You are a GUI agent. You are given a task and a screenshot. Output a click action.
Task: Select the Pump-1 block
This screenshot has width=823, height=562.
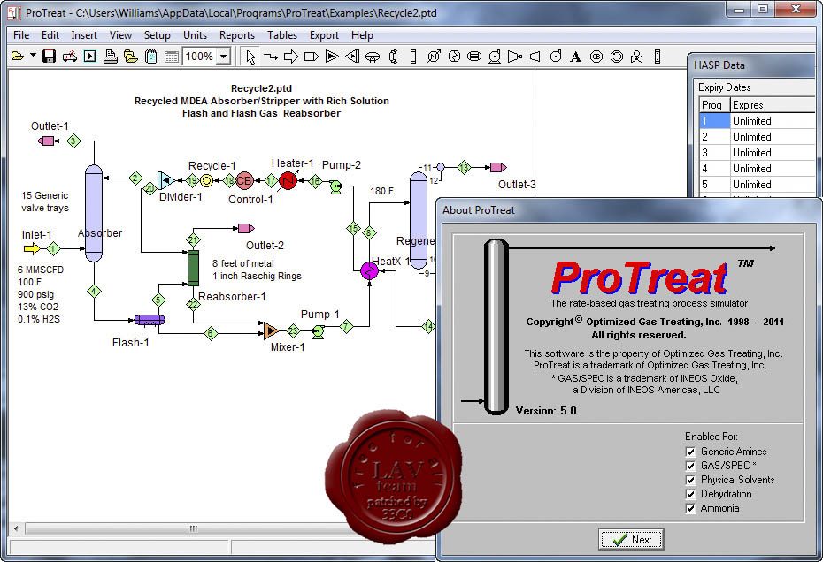[318, 331]
